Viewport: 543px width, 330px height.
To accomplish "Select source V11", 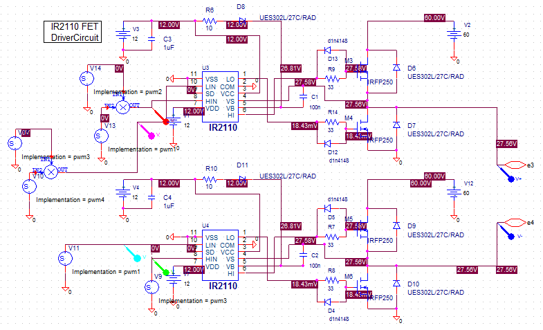I will tap(65, 258).
